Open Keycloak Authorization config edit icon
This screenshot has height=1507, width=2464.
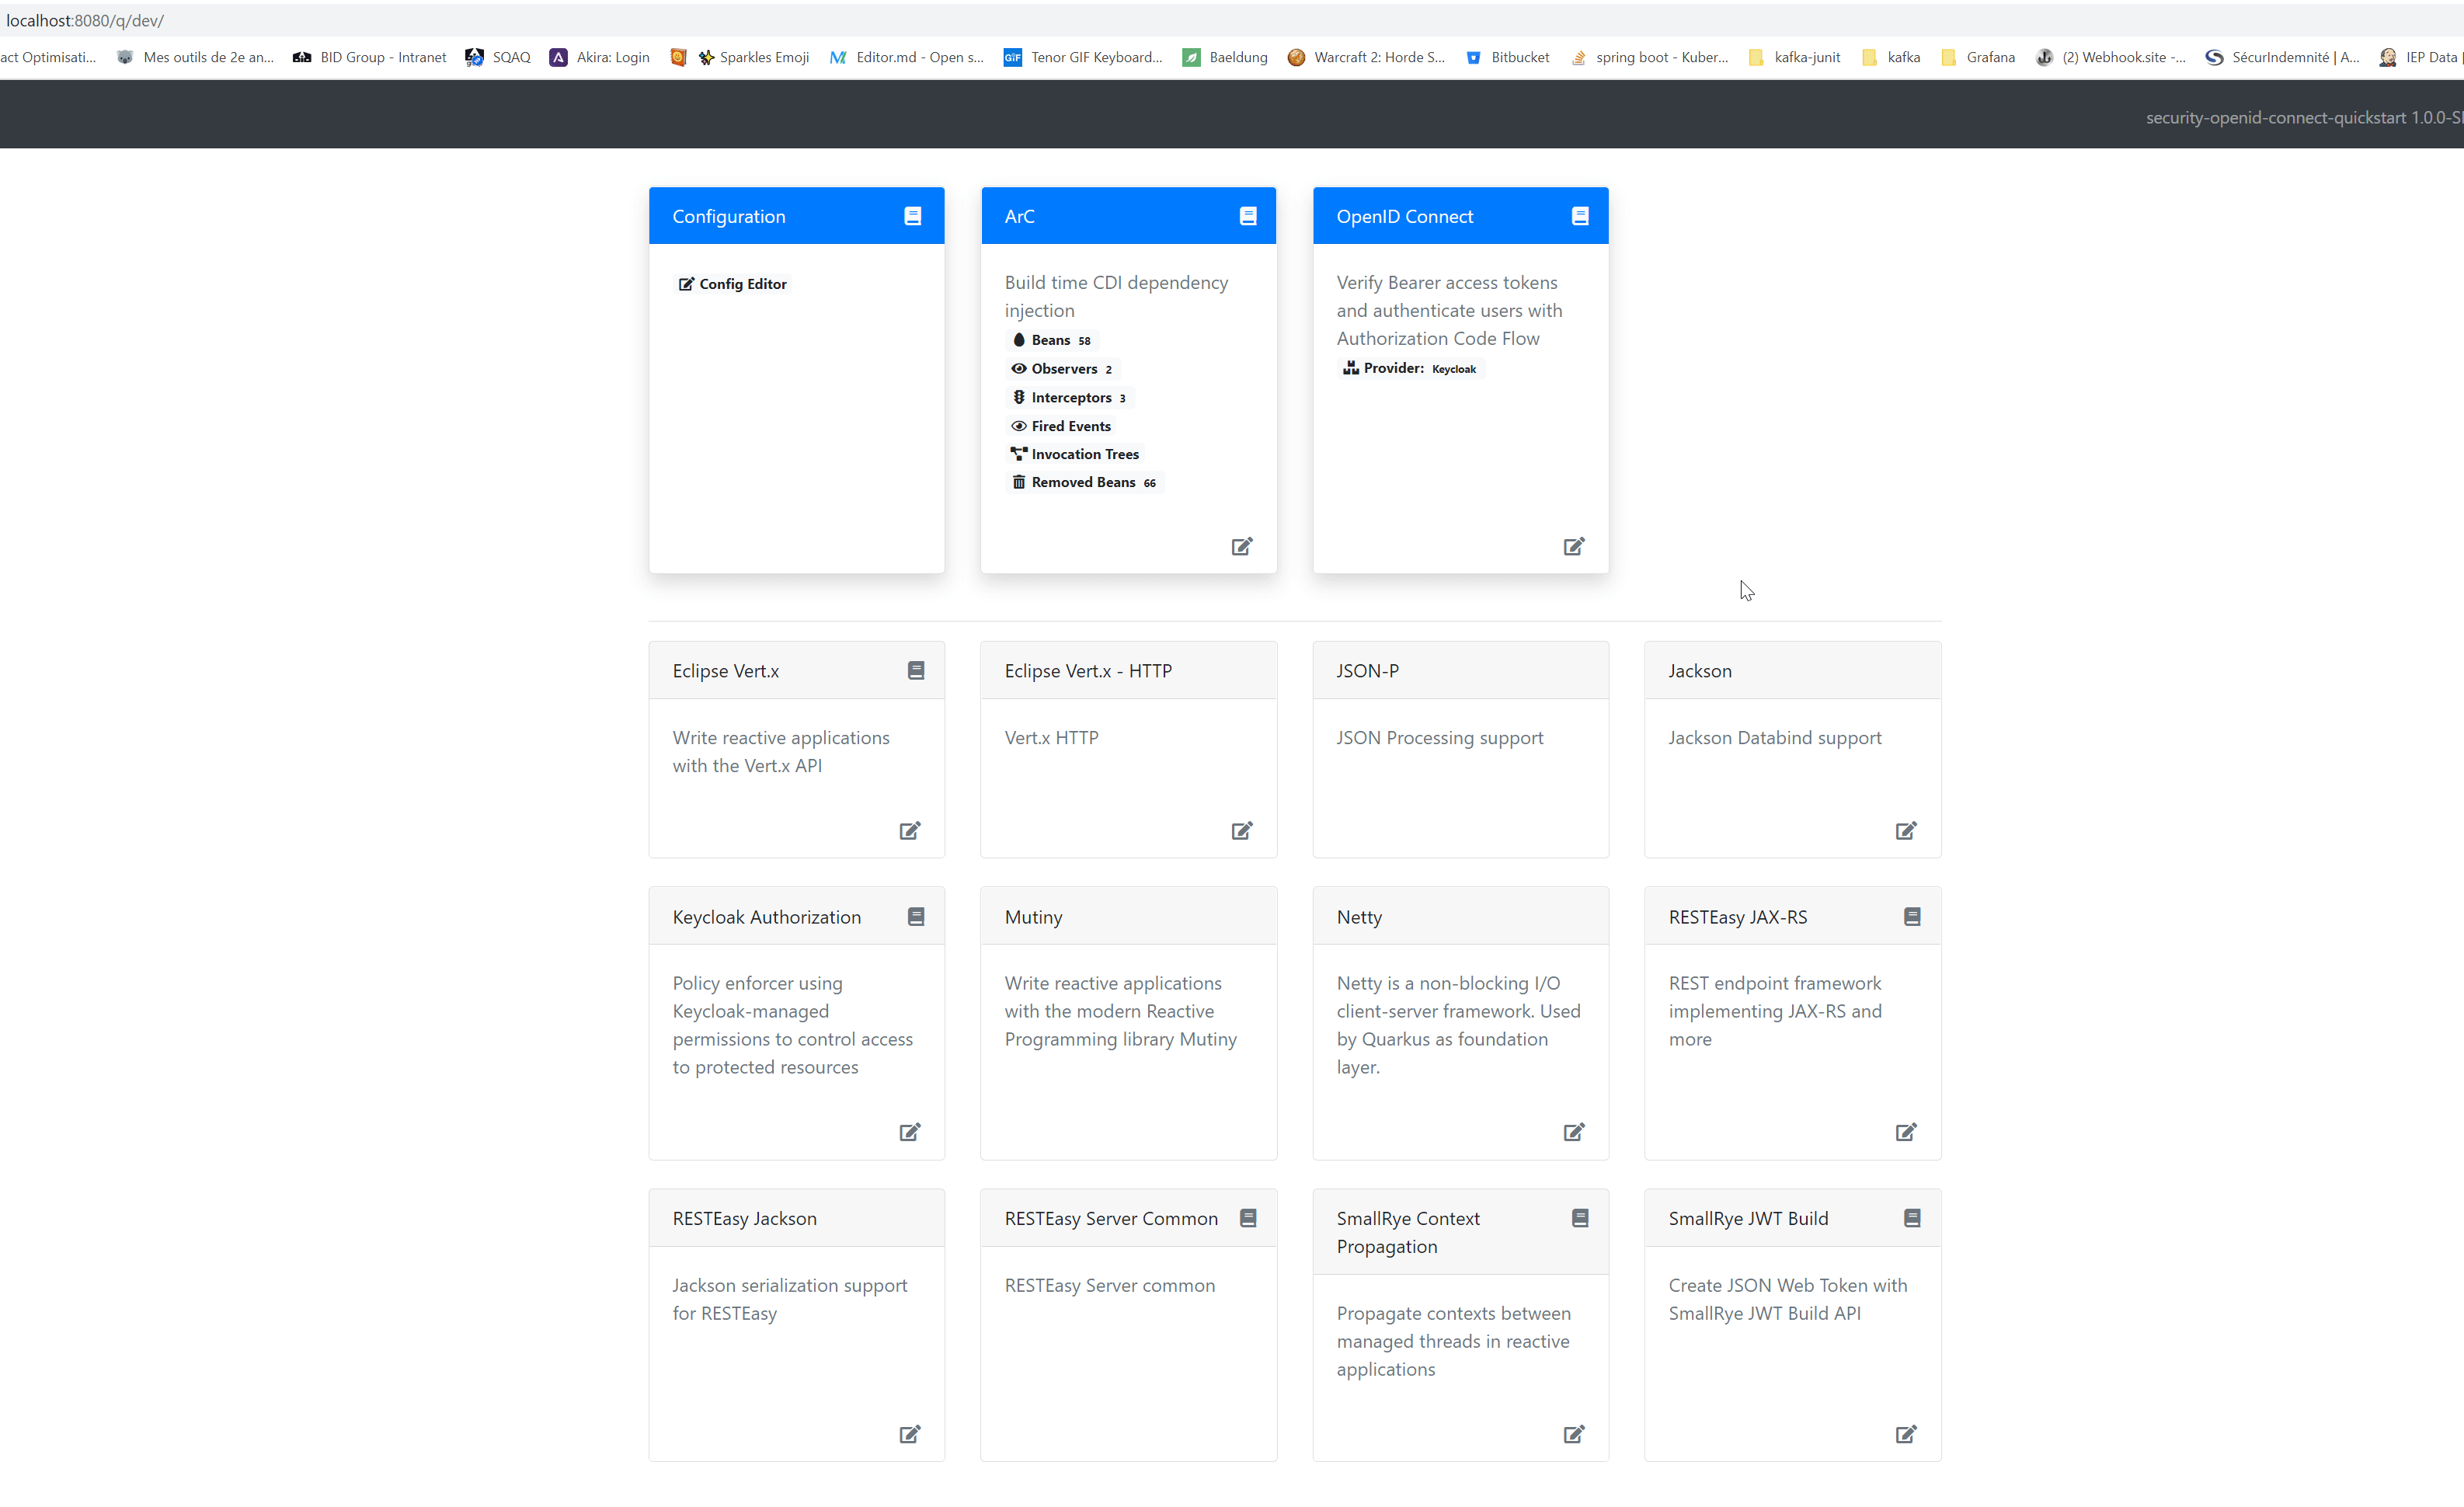[909, 1132]
